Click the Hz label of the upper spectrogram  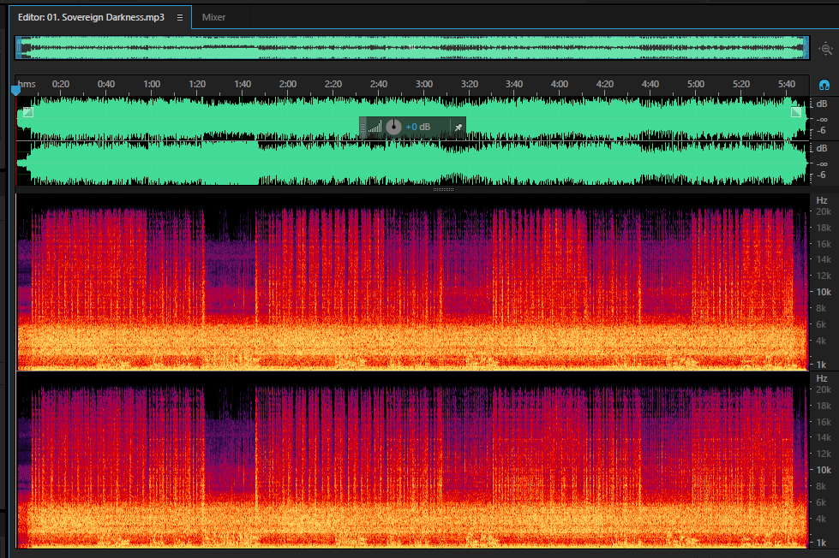[822, 200]
